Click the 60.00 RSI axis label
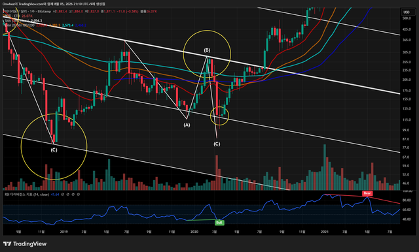The height and width of the screenshot is (252, 419). (406, 210)
